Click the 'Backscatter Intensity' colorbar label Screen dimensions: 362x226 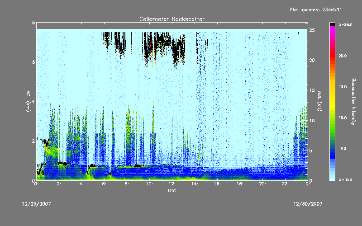click(353, 102)
